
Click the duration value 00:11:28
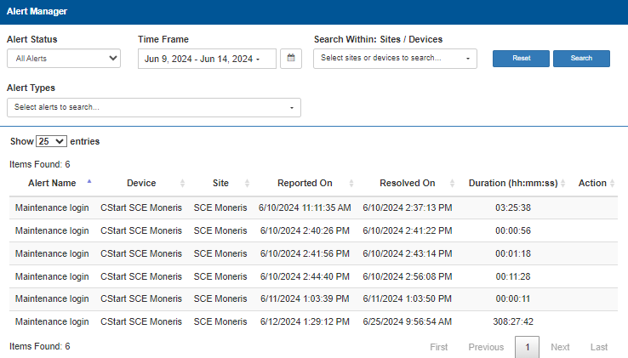[513, 276]
